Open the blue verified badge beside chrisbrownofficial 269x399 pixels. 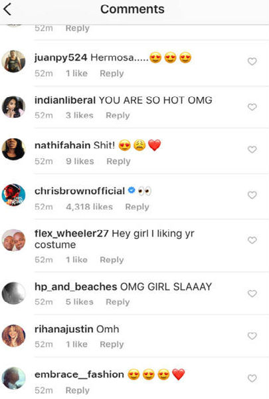(132, 190)
